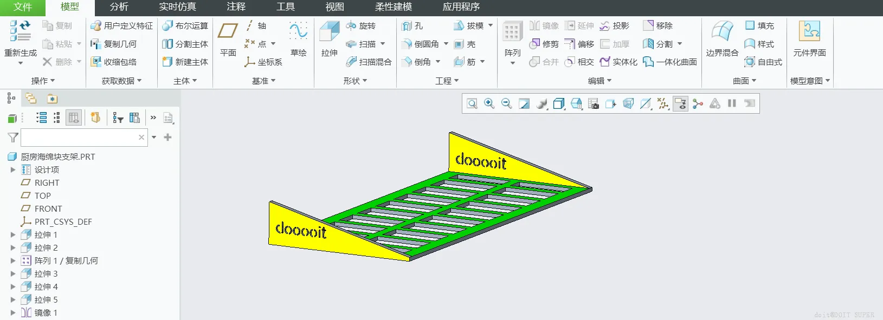
Task: Clear the model tree search box (X)
Action: click(x=141, y=138)
